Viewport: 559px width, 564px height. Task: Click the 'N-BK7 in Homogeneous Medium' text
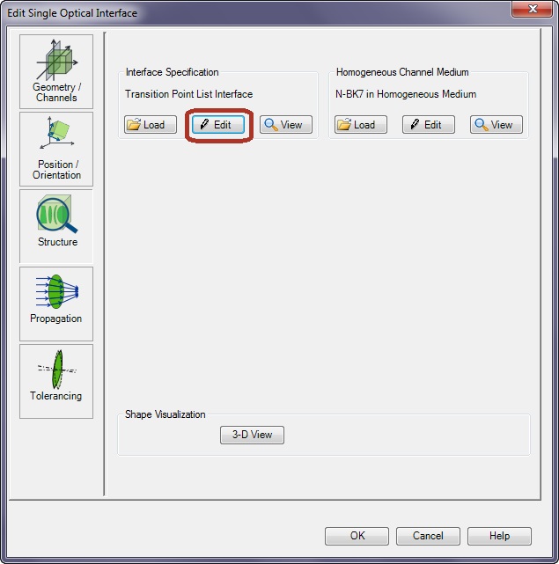pyautogui.click(x=406, y=94)
